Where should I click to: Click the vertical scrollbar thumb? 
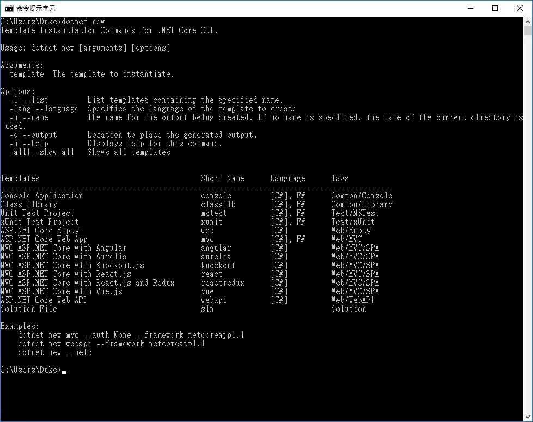(528, 30)
